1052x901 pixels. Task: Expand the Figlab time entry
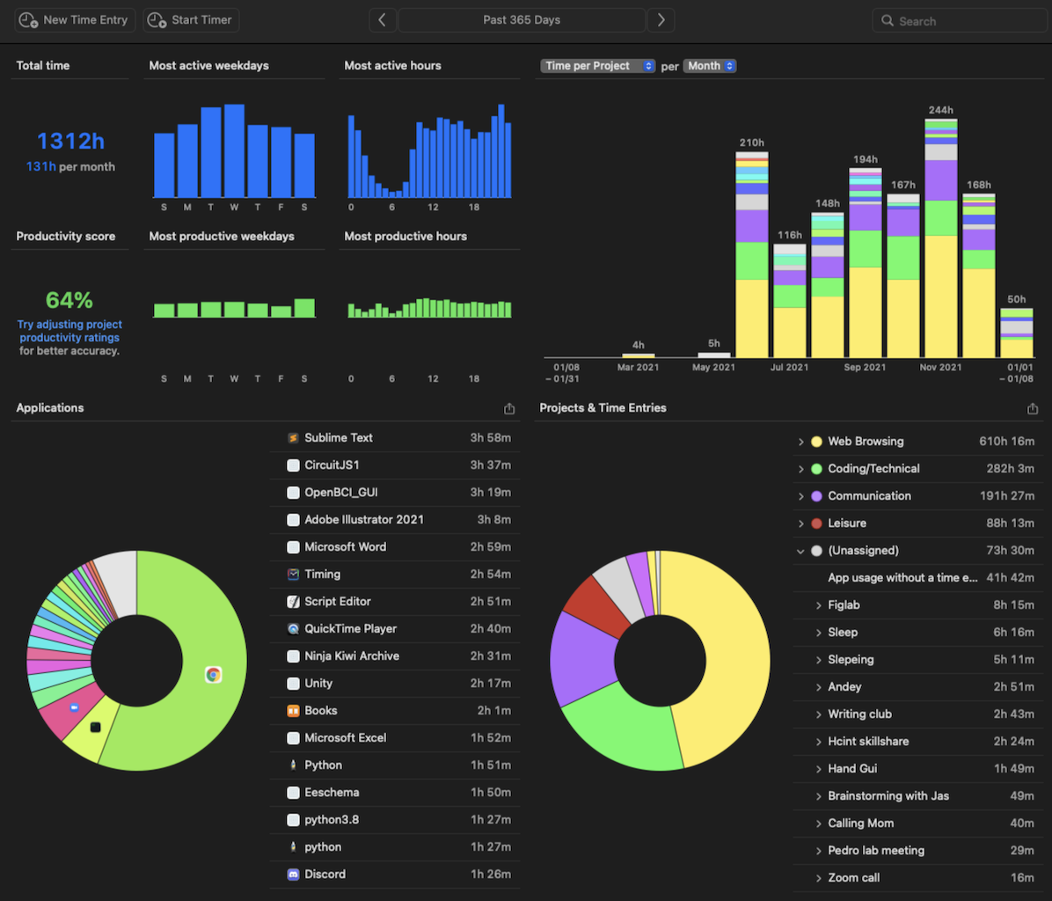tap(819, 605)
